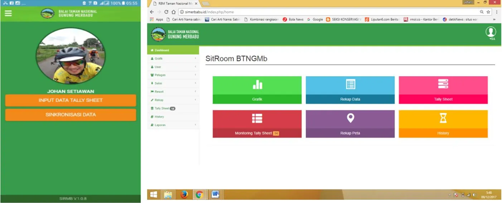The width and height of the screenshot is (502, 203).
Task: Bookmark this page with the star icon
Action: pos(488,12)
